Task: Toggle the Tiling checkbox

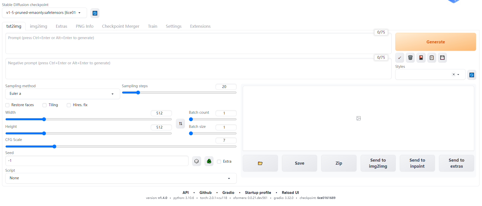Action: click(45, 105)
